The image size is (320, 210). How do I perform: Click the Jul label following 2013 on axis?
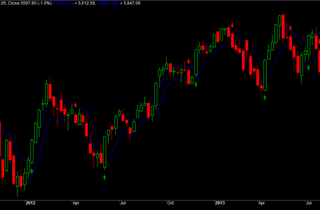pyautogui.click(x=308, y=203)
